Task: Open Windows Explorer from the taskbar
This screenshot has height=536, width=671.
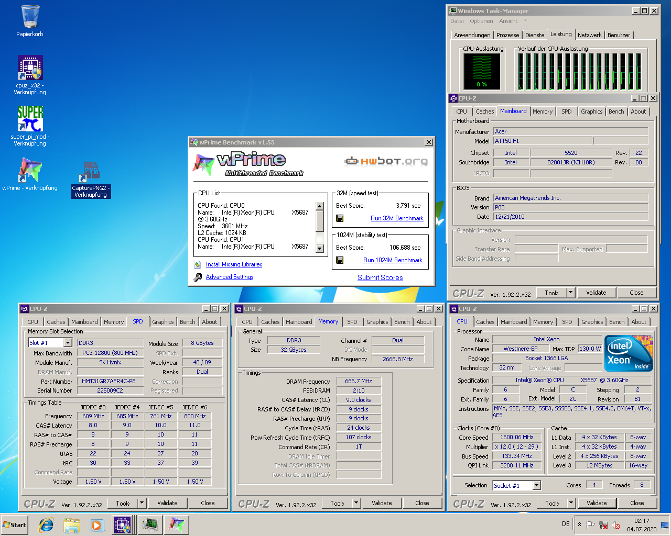Action: (72, 525)
